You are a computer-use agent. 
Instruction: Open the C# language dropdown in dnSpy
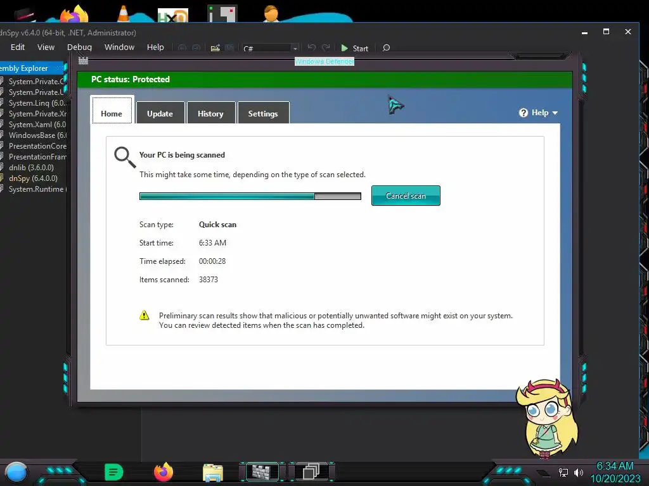(x=270, y=48)
